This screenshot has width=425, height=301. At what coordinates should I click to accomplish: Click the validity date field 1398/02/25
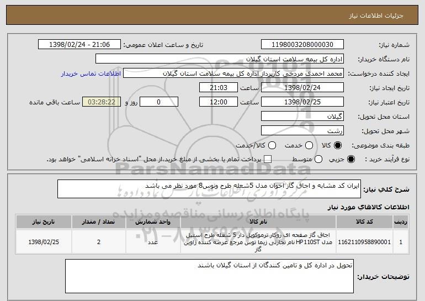[302, 102]
